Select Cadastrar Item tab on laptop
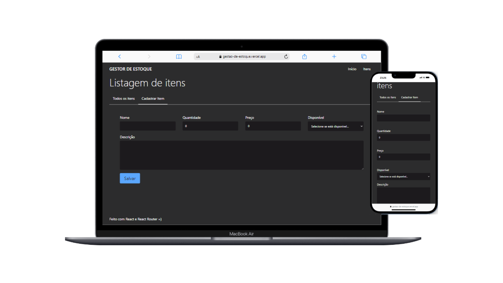Viewport: 503px width, 283px height. click(x=153, y=99)
